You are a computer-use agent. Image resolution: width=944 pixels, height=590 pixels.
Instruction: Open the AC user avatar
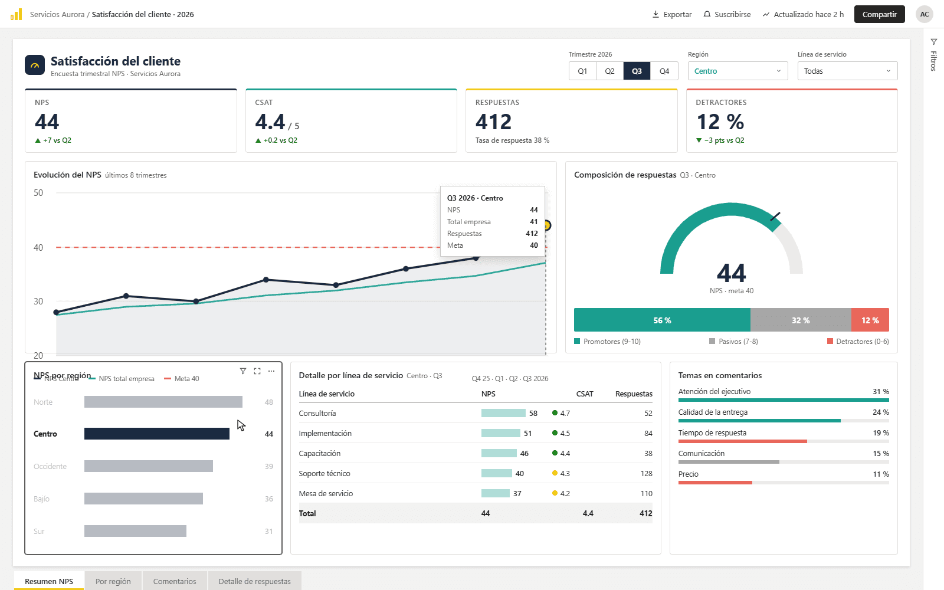click(925, 14)
